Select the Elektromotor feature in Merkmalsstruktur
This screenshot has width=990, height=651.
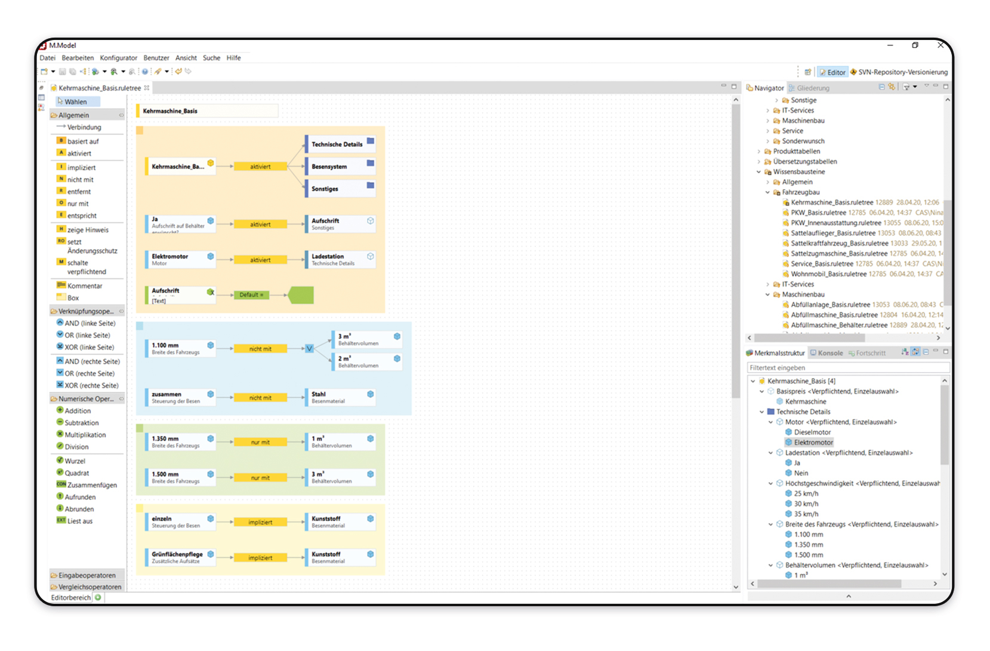pos(809,443)
